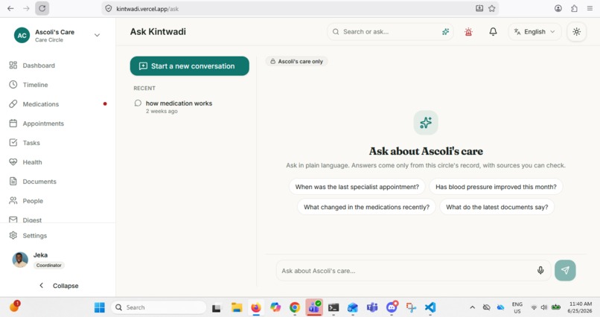This screenshot has width=600, height=317.
Task: Click the Health heart icon
Action: [x=13, y=162]
